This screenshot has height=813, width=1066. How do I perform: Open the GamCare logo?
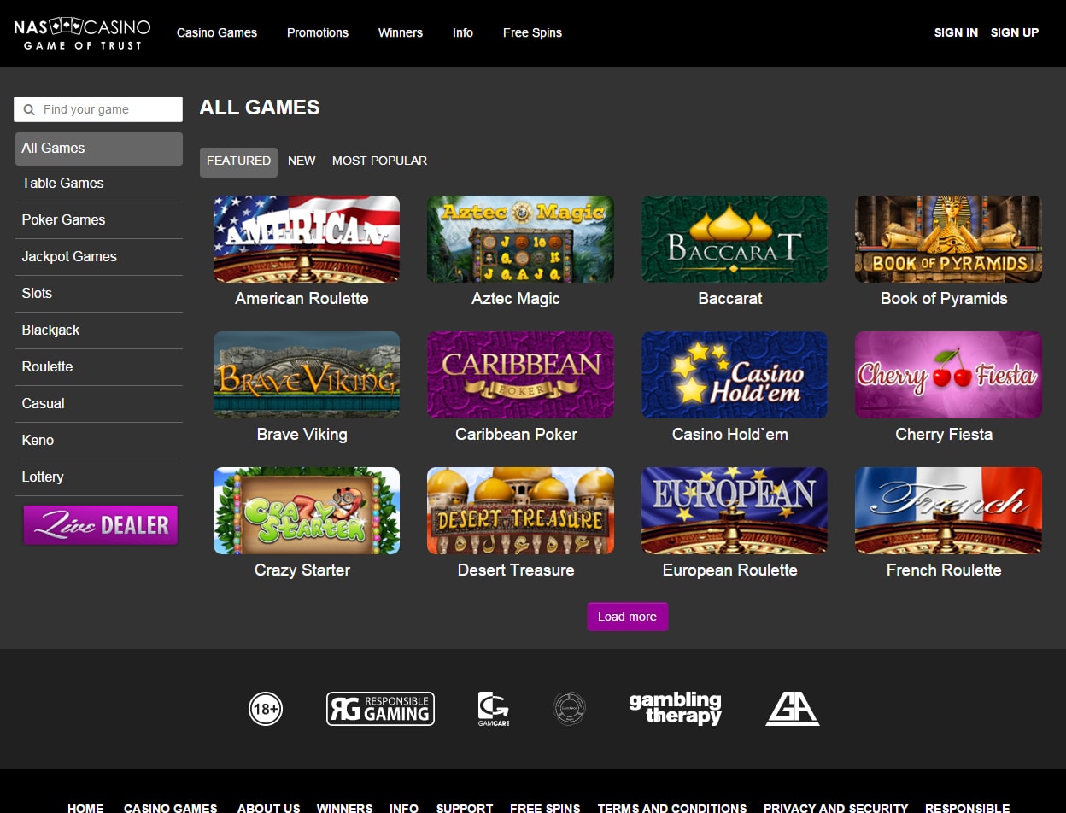(x=494, y=709)
